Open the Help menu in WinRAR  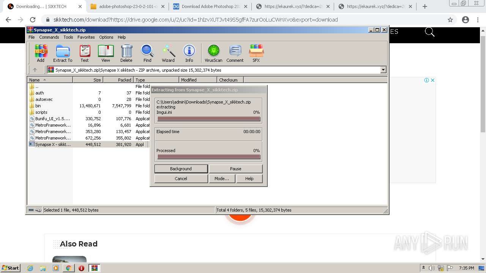121,37
